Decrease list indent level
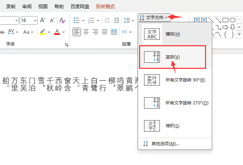The image size is (243, 165). coord(107,20)
